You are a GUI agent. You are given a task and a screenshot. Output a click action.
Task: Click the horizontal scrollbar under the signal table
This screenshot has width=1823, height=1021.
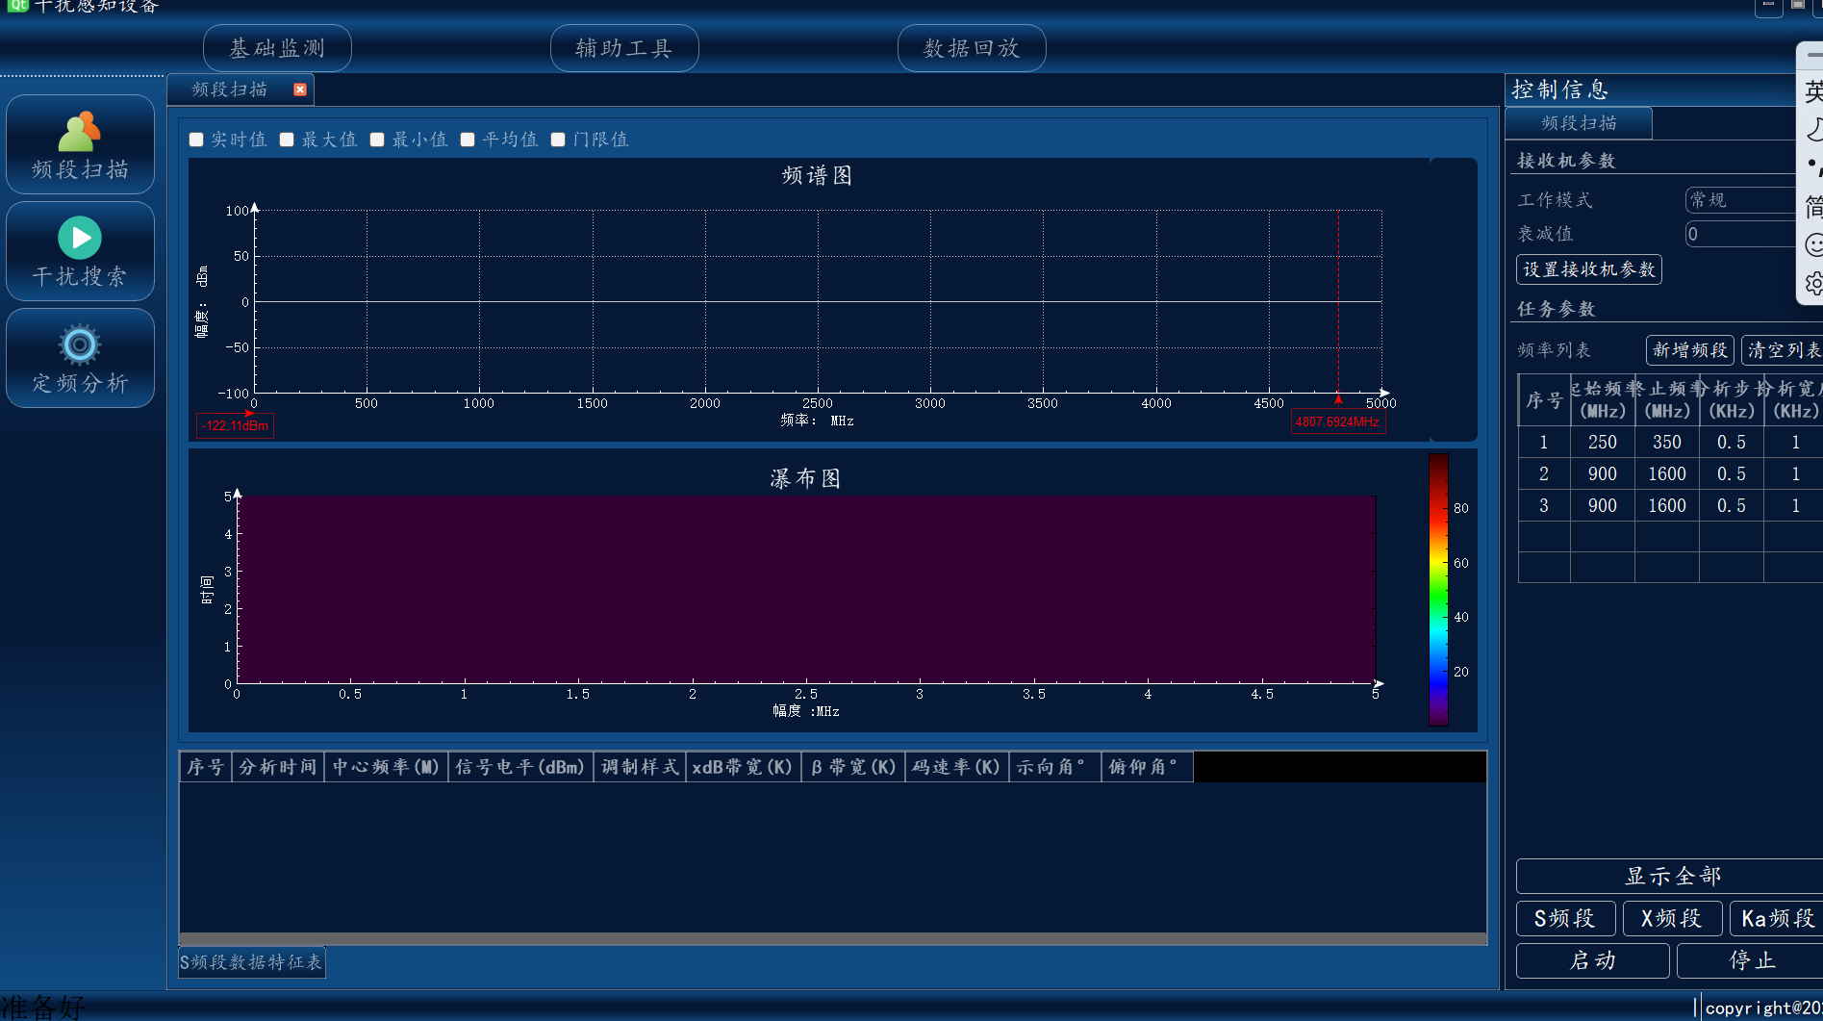(x=832, y=938)
